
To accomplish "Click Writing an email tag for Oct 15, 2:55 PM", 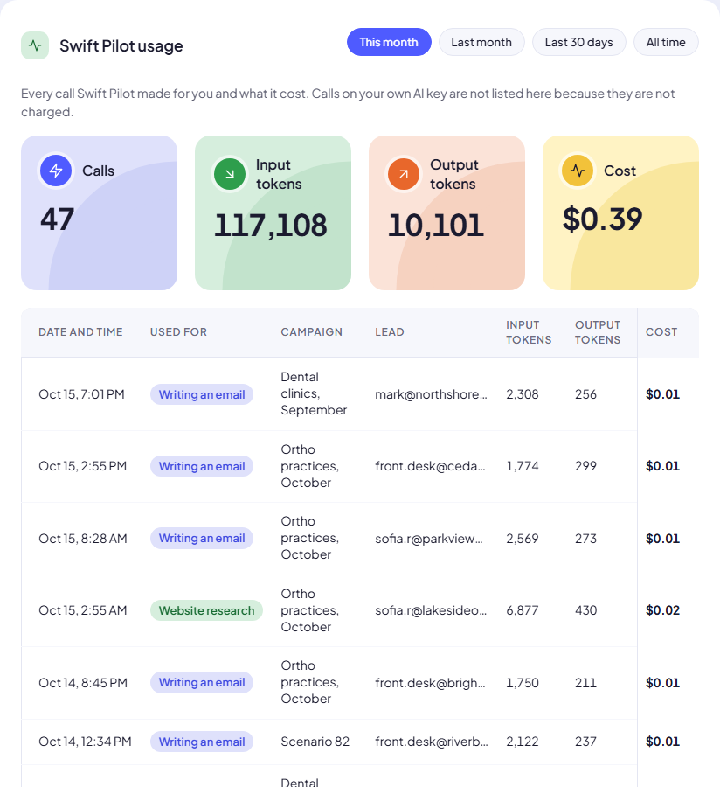I will tap(202, 466).
